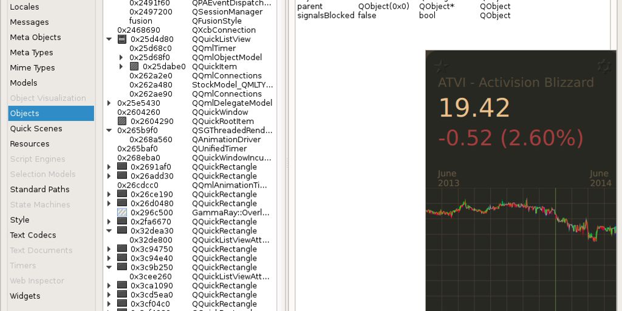Viewport: 622px width, 311px height.
Task: Expand the 0x2691af0 QQuickRectangle node
Action: pos(109,167)
